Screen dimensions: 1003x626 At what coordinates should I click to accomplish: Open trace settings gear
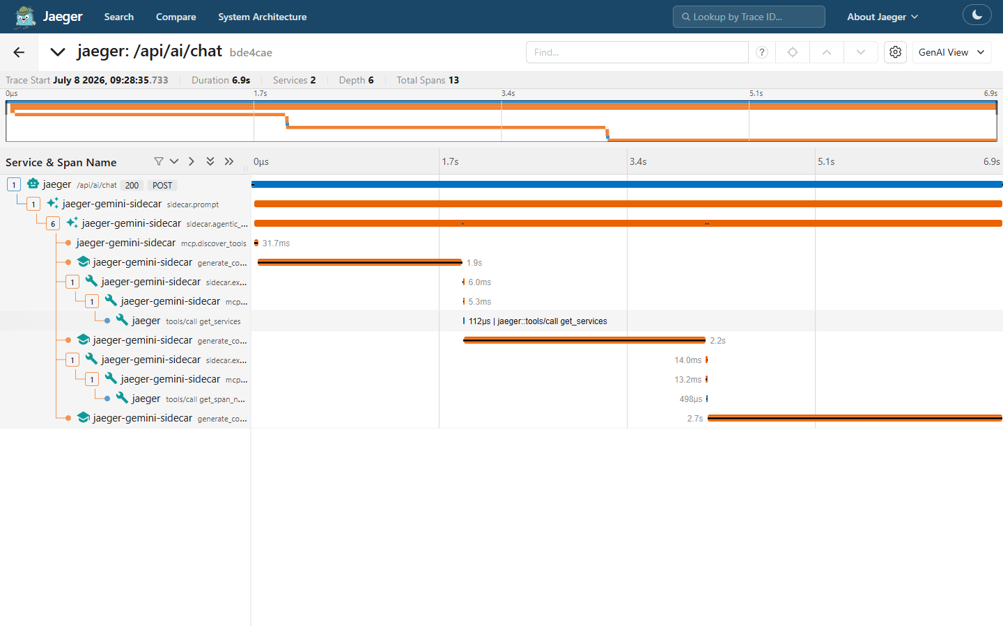[x=896, y=52]
